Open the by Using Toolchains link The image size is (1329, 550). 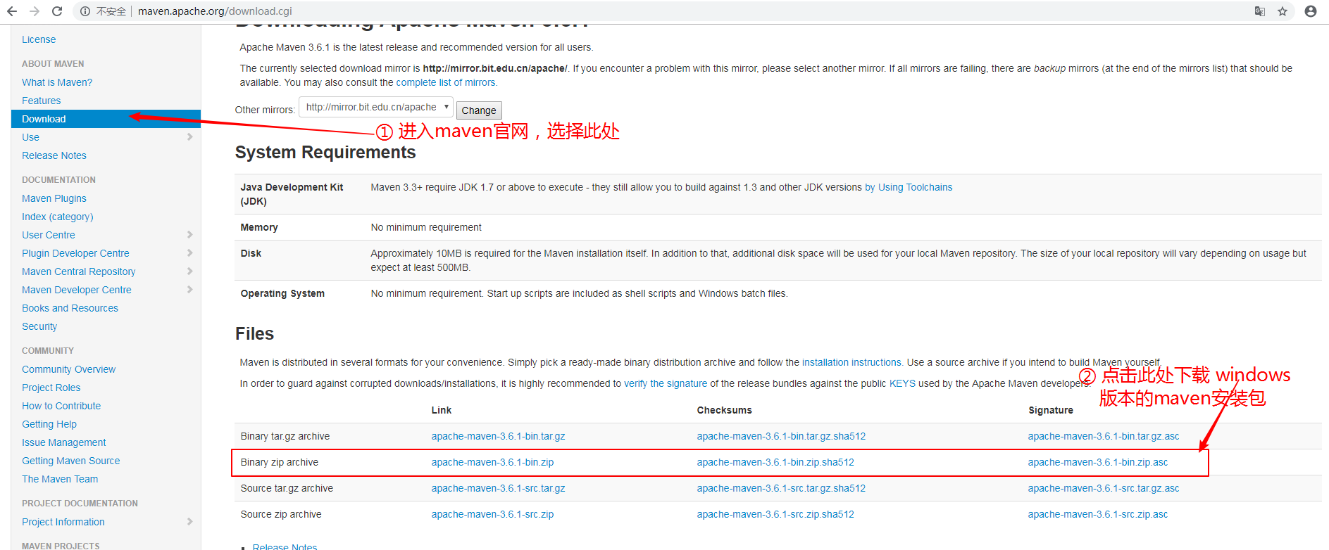click(909, 187)
